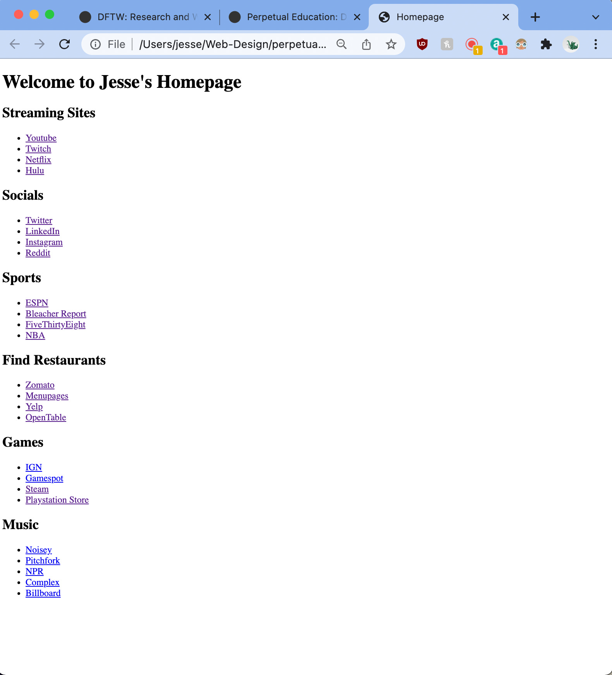Image resolution: width=612 pixels, height=675 pixels.
Task: Click the forward navigation arrow
Action: click(x=40, y=44)
